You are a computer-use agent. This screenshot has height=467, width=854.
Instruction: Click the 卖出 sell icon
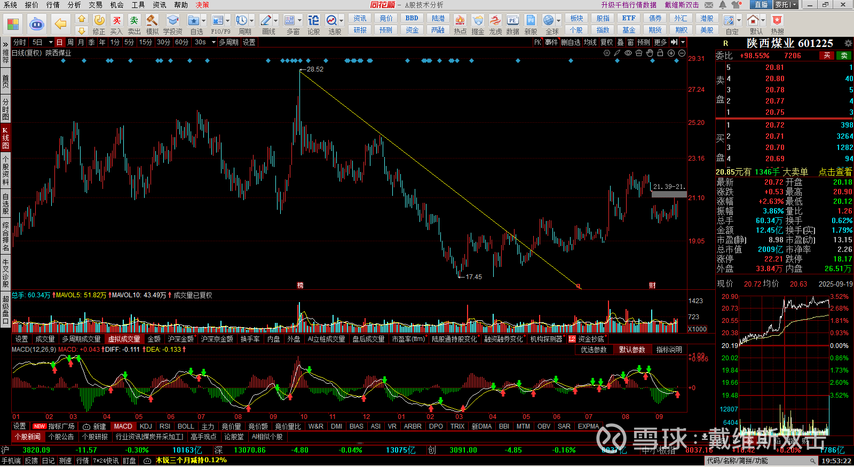(135, 20)
